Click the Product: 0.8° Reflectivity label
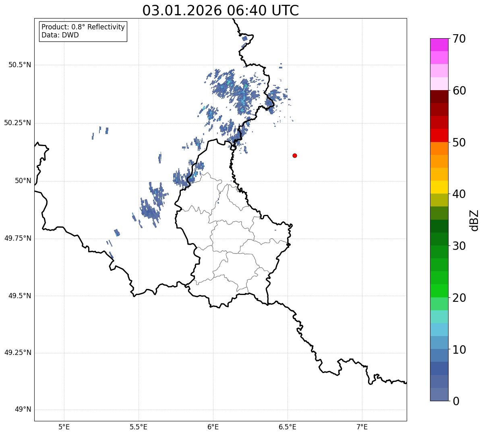 coord(83,27)
